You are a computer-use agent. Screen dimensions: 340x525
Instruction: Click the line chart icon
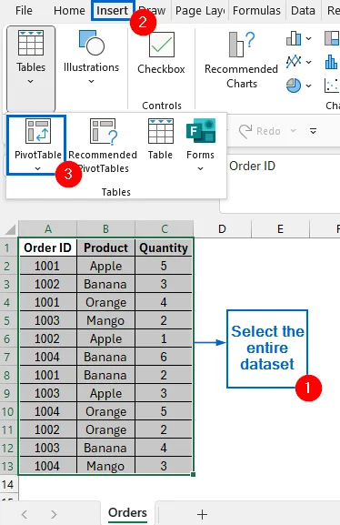[x=294, y=61]
